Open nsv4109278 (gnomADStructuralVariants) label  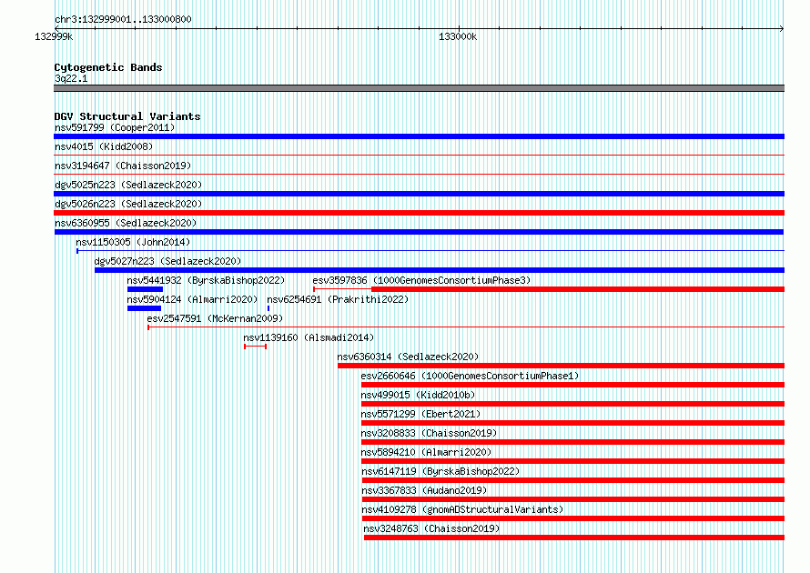[462, 509]
